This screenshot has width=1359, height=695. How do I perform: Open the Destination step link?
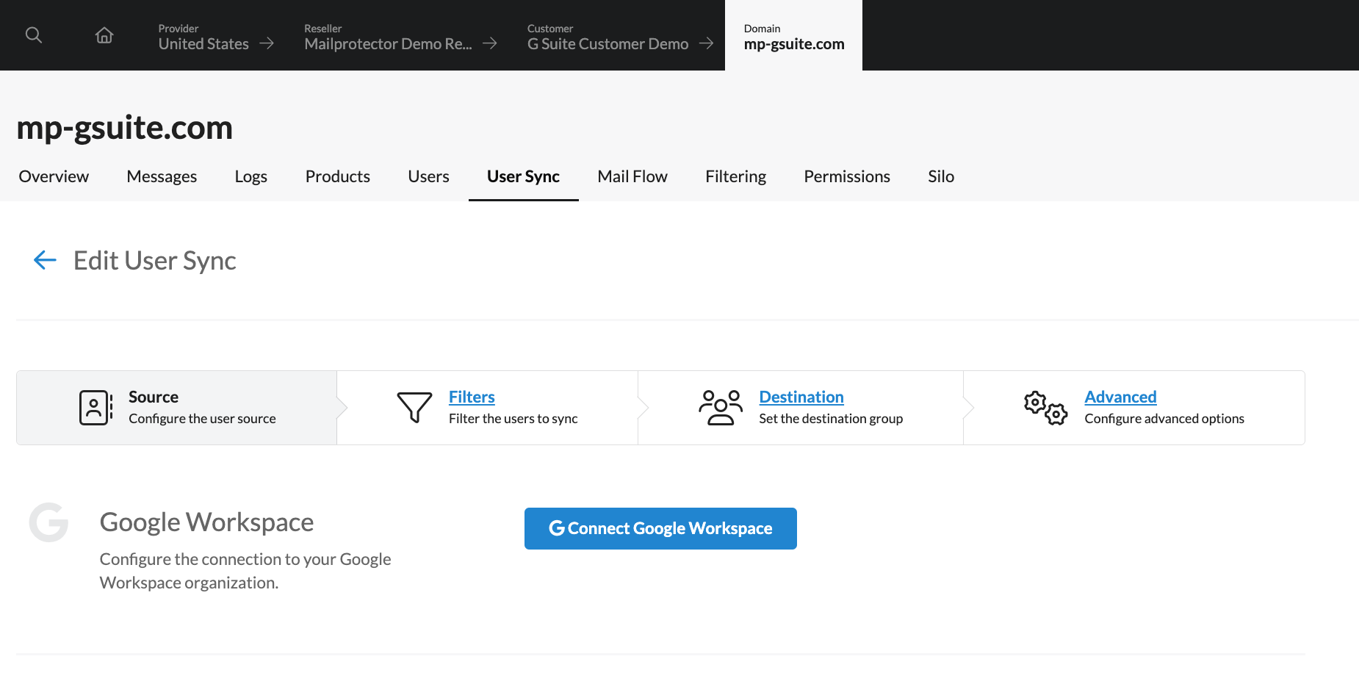coord(801,397)
